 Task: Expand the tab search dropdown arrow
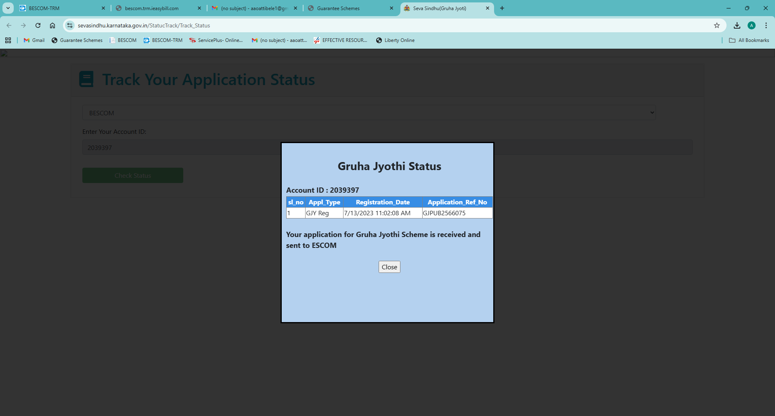click(8, 8)
